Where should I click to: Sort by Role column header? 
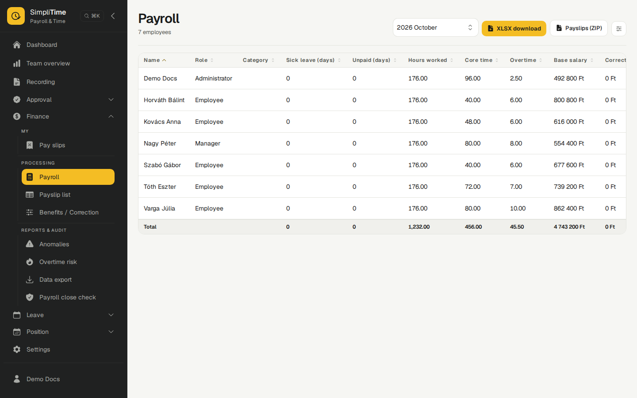204,60
